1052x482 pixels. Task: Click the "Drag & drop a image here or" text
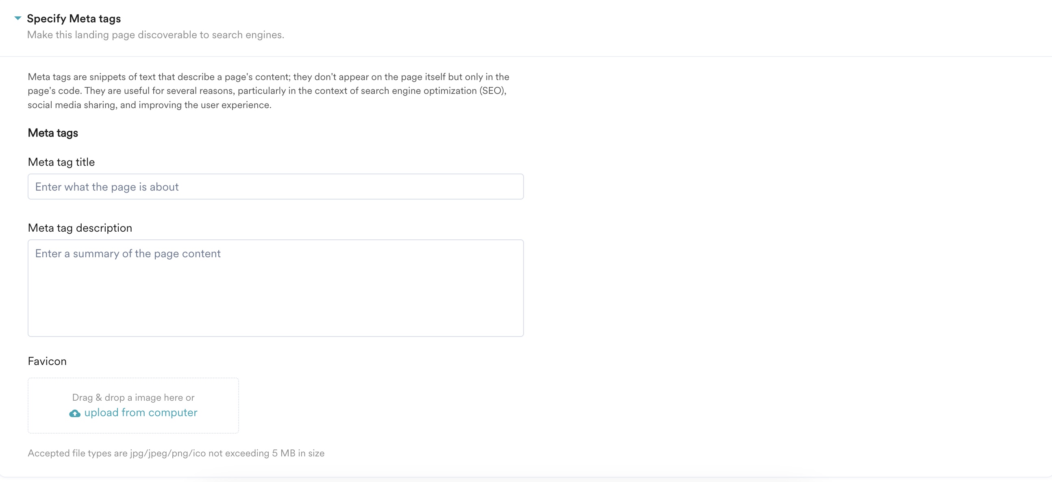coord(133,397)
